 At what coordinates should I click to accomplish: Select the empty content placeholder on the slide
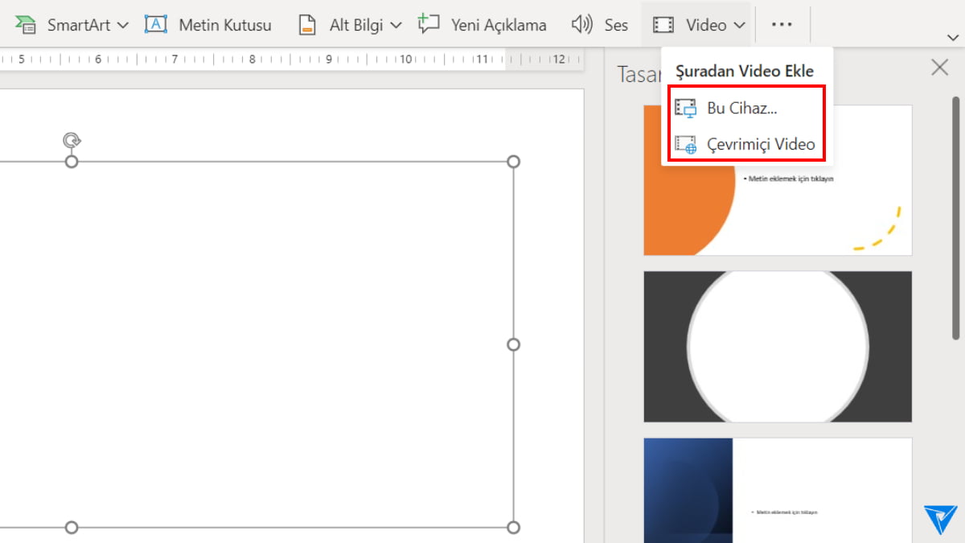coord(281,344)
